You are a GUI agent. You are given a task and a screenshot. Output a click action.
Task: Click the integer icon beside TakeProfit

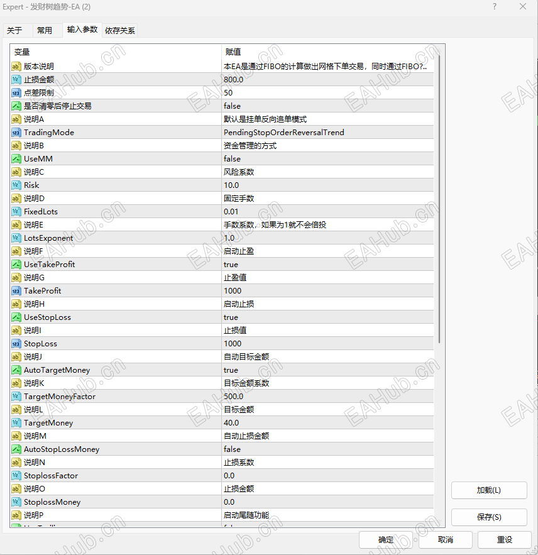tap(16, 291)
